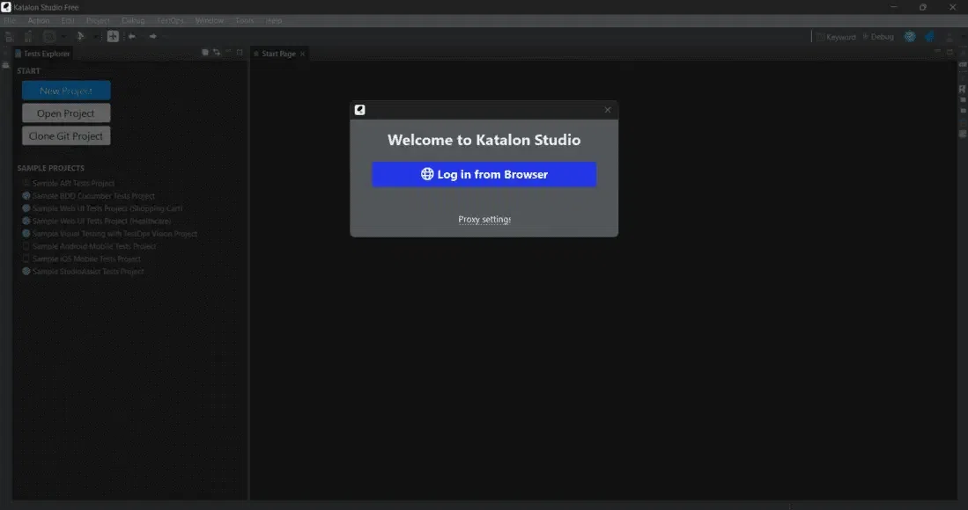The image size is (968, 510).
Task: Open Sample Web UI Tests Project (Shopping Cart)
Action: coord(107,208)
